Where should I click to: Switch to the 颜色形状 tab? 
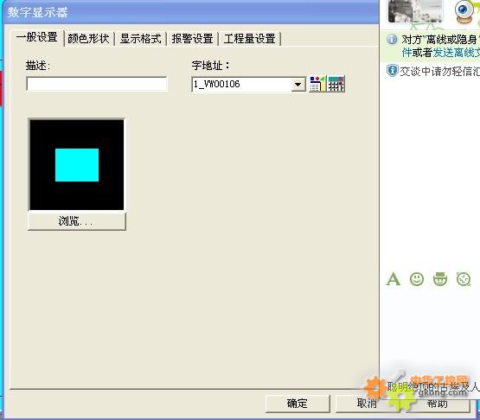pos(88,39)
